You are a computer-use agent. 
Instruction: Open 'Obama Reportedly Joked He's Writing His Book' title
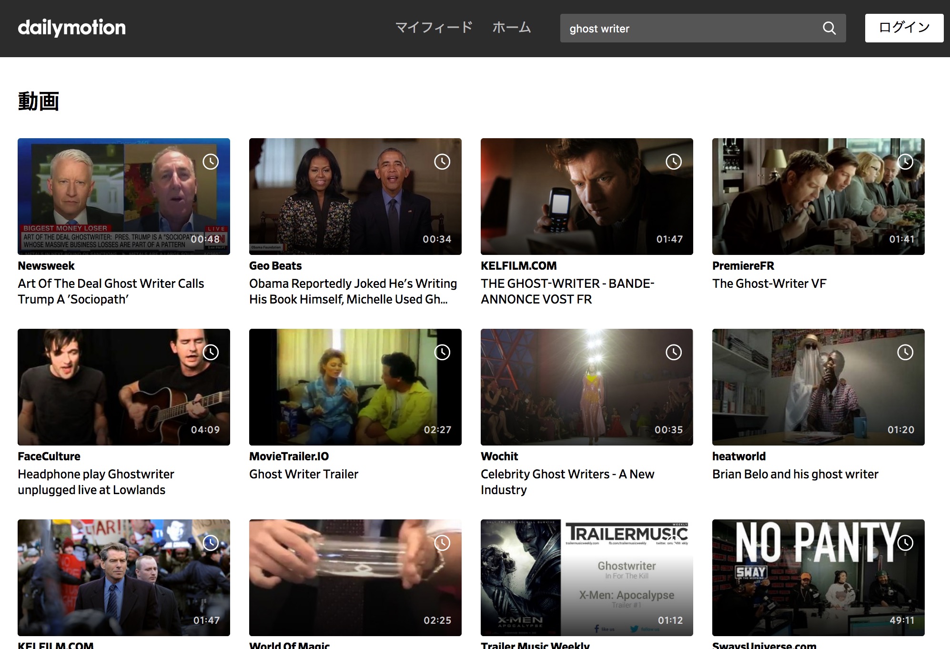353,291
